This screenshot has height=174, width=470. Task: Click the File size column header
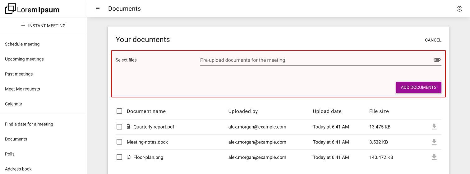click(x=379, y=111)
